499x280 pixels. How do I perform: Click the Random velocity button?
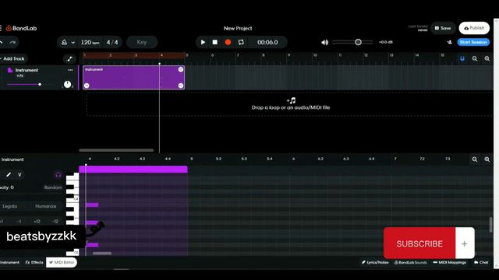[53, 187]
